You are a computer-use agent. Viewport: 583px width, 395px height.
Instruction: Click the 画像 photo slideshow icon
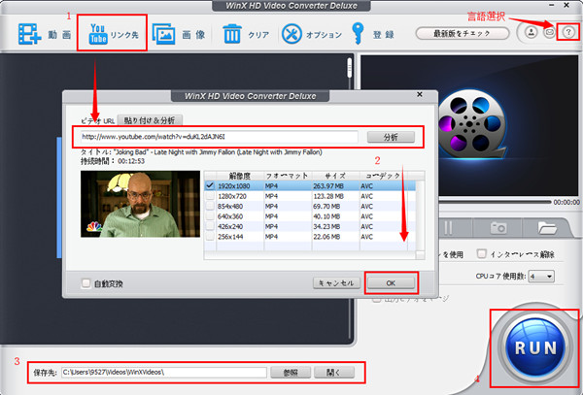pos(163,34)
